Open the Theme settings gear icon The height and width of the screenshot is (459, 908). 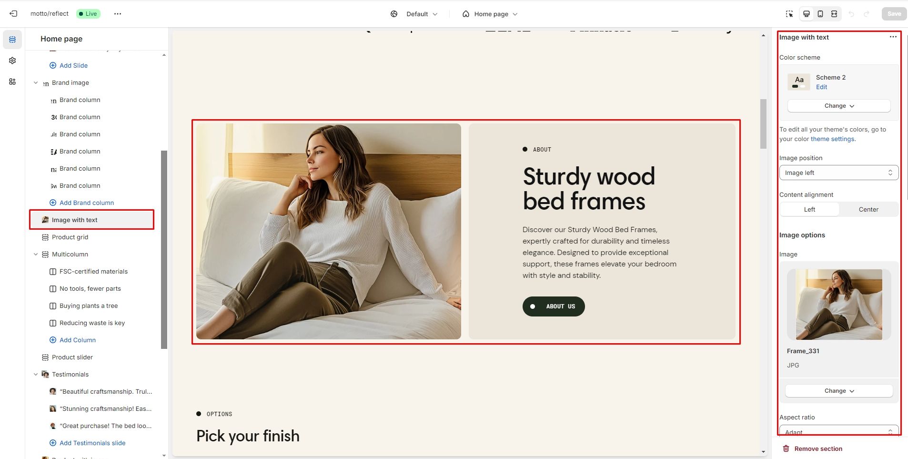[x=12, y=61]
